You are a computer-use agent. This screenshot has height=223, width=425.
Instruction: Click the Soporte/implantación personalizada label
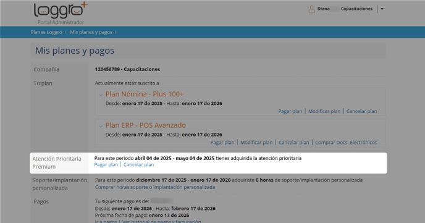point(60,184)
